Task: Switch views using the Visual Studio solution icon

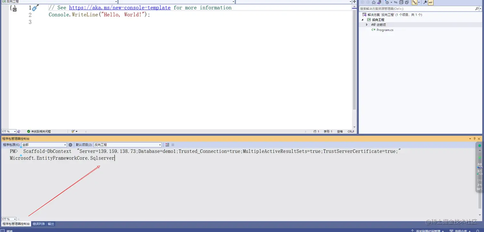Action: click(x=379, y=2)
